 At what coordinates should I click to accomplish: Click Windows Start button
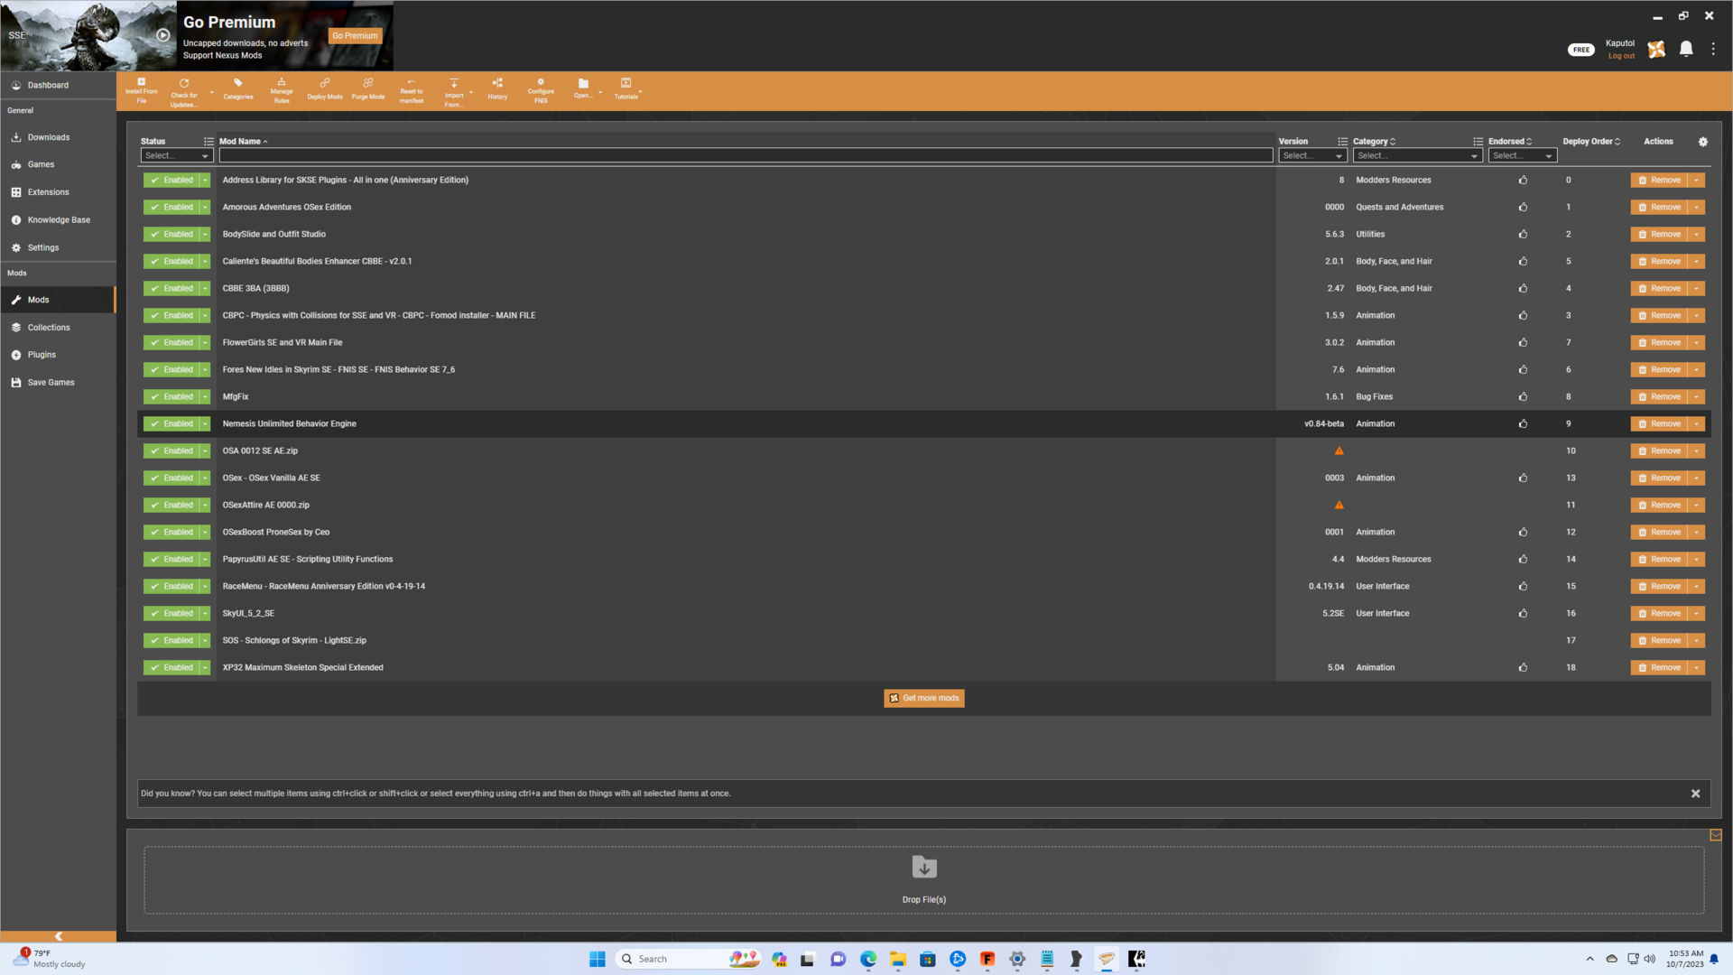[598, 959]
